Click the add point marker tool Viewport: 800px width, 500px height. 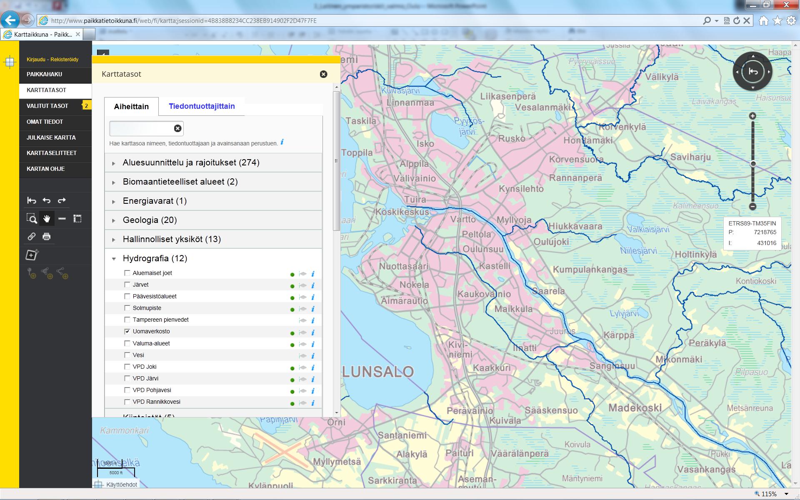[x=32, y=273]
